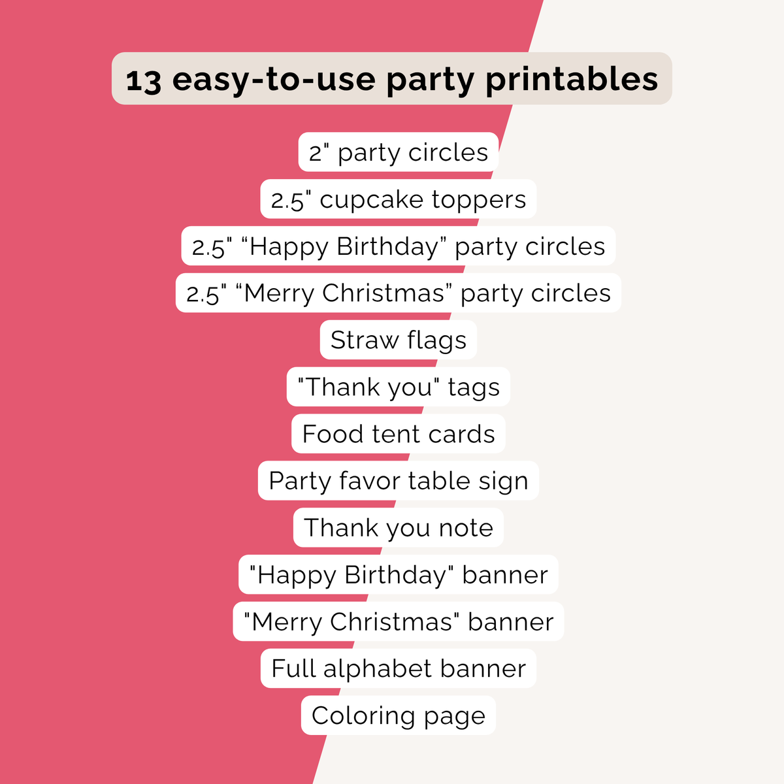Screen dimensions: 784x784
Task: Select the Coloring page label
Action: pyautogui.click(x=399, y=716)
